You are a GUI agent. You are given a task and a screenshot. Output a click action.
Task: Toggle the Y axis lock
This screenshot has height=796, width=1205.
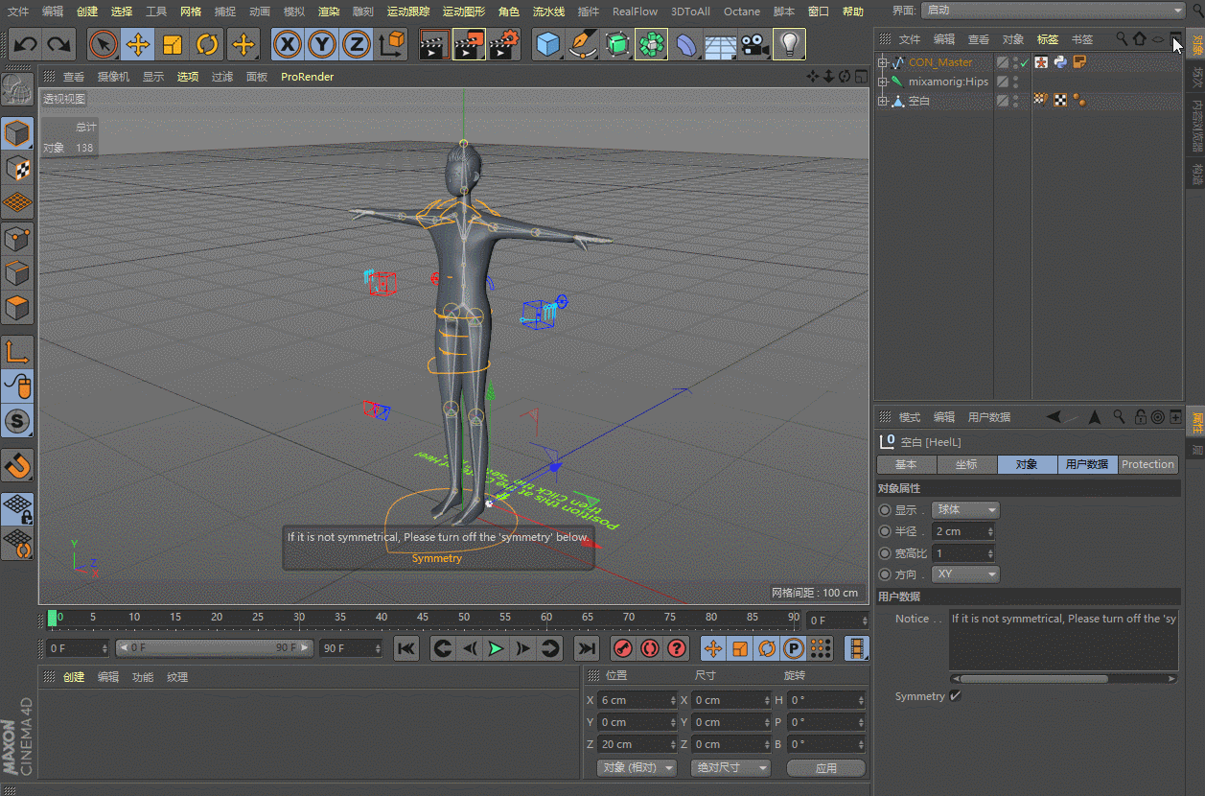[322, 44]
